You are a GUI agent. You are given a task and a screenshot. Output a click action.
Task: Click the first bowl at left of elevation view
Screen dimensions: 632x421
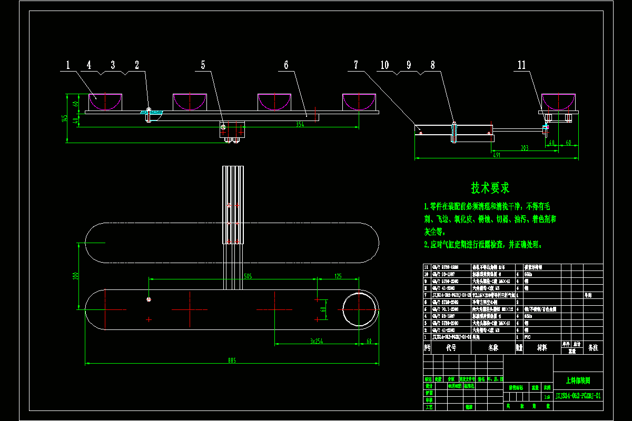105,102
